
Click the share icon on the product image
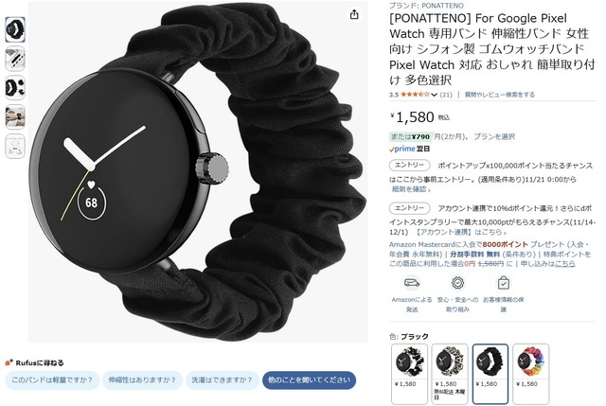pyautogui.click(x=354, y=15)
